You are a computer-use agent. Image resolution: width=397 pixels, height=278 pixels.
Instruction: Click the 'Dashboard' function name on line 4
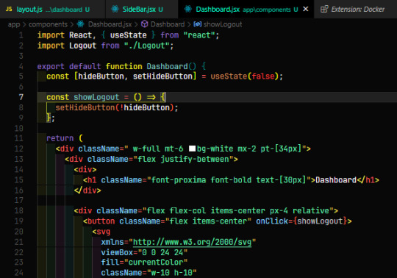click(167, 66)
